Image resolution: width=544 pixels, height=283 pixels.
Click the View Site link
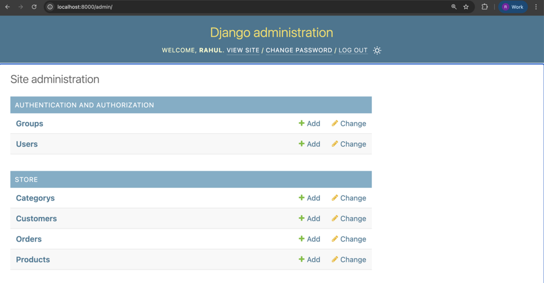point(243,50)
